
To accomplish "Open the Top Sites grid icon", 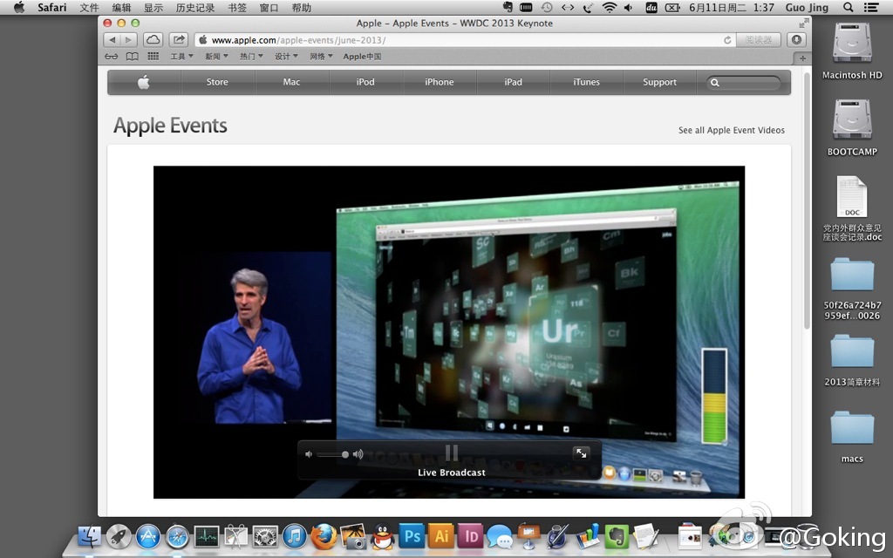I will click(153, 57).
